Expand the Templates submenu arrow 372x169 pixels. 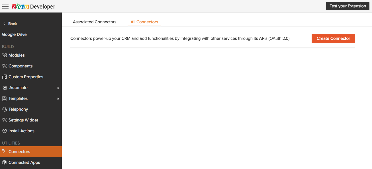click(58, 99)
